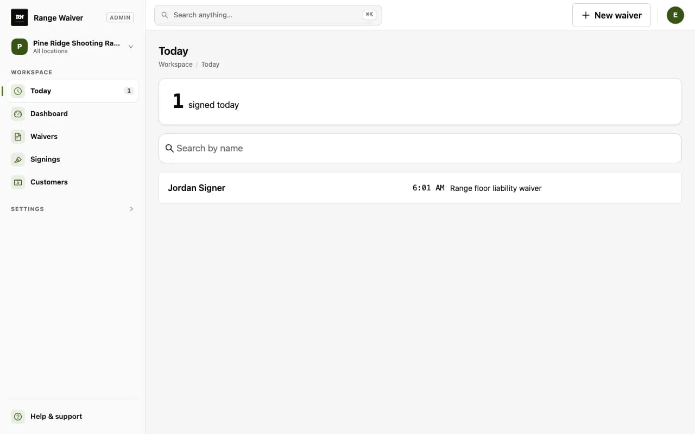Image resolution: width=695 pixels, height=434 pixels.
Task: Select the Today sidebar label
Action: 41,91
